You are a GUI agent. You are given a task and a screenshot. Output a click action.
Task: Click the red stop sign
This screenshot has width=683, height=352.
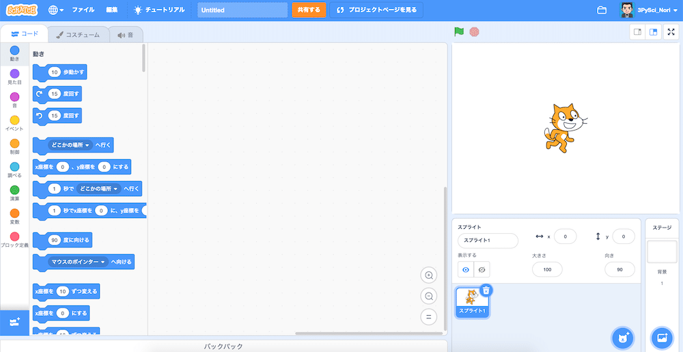click(x=475, y=32)
